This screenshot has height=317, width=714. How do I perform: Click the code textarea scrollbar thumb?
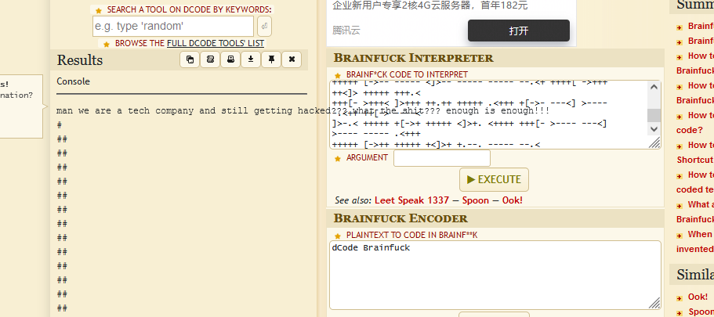click(x=654, y=115)
